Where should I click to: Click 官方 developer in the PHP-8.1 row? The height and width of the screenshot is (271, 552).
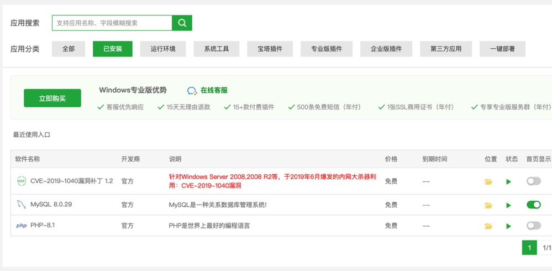click(128, 226)
